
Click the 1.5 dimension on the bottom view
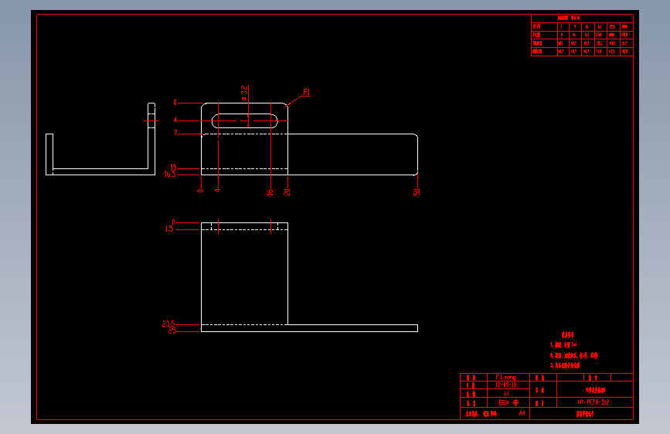pyautogui.click(x=169, y=229)
